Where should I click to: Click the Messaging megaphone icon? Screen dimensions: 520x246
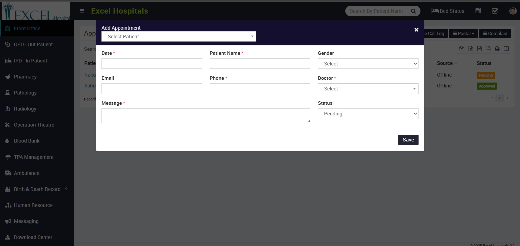pyautogui.click(x=8, y=221)
